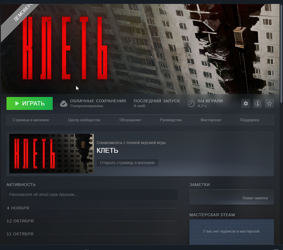Open game info icon
Image resolution: width=283 pixels, height=250 pixels.
point(258,103)
